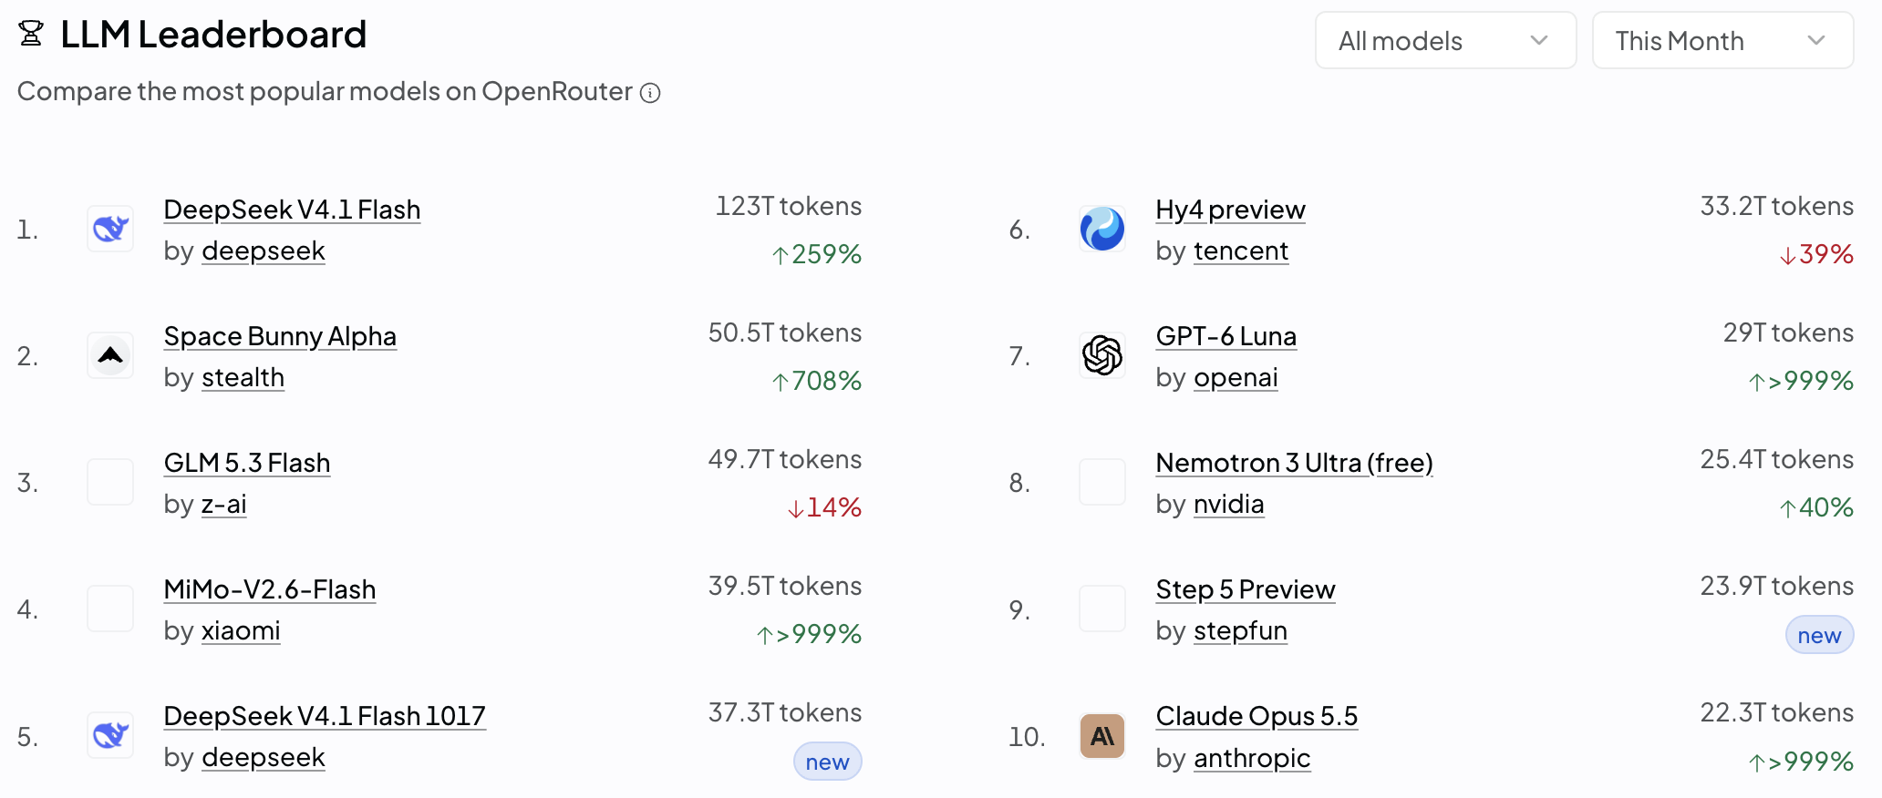1882x798 pixels.
Task: Click the anthropic provider link
Action: pyautogui.click(x=1252, y=758)
